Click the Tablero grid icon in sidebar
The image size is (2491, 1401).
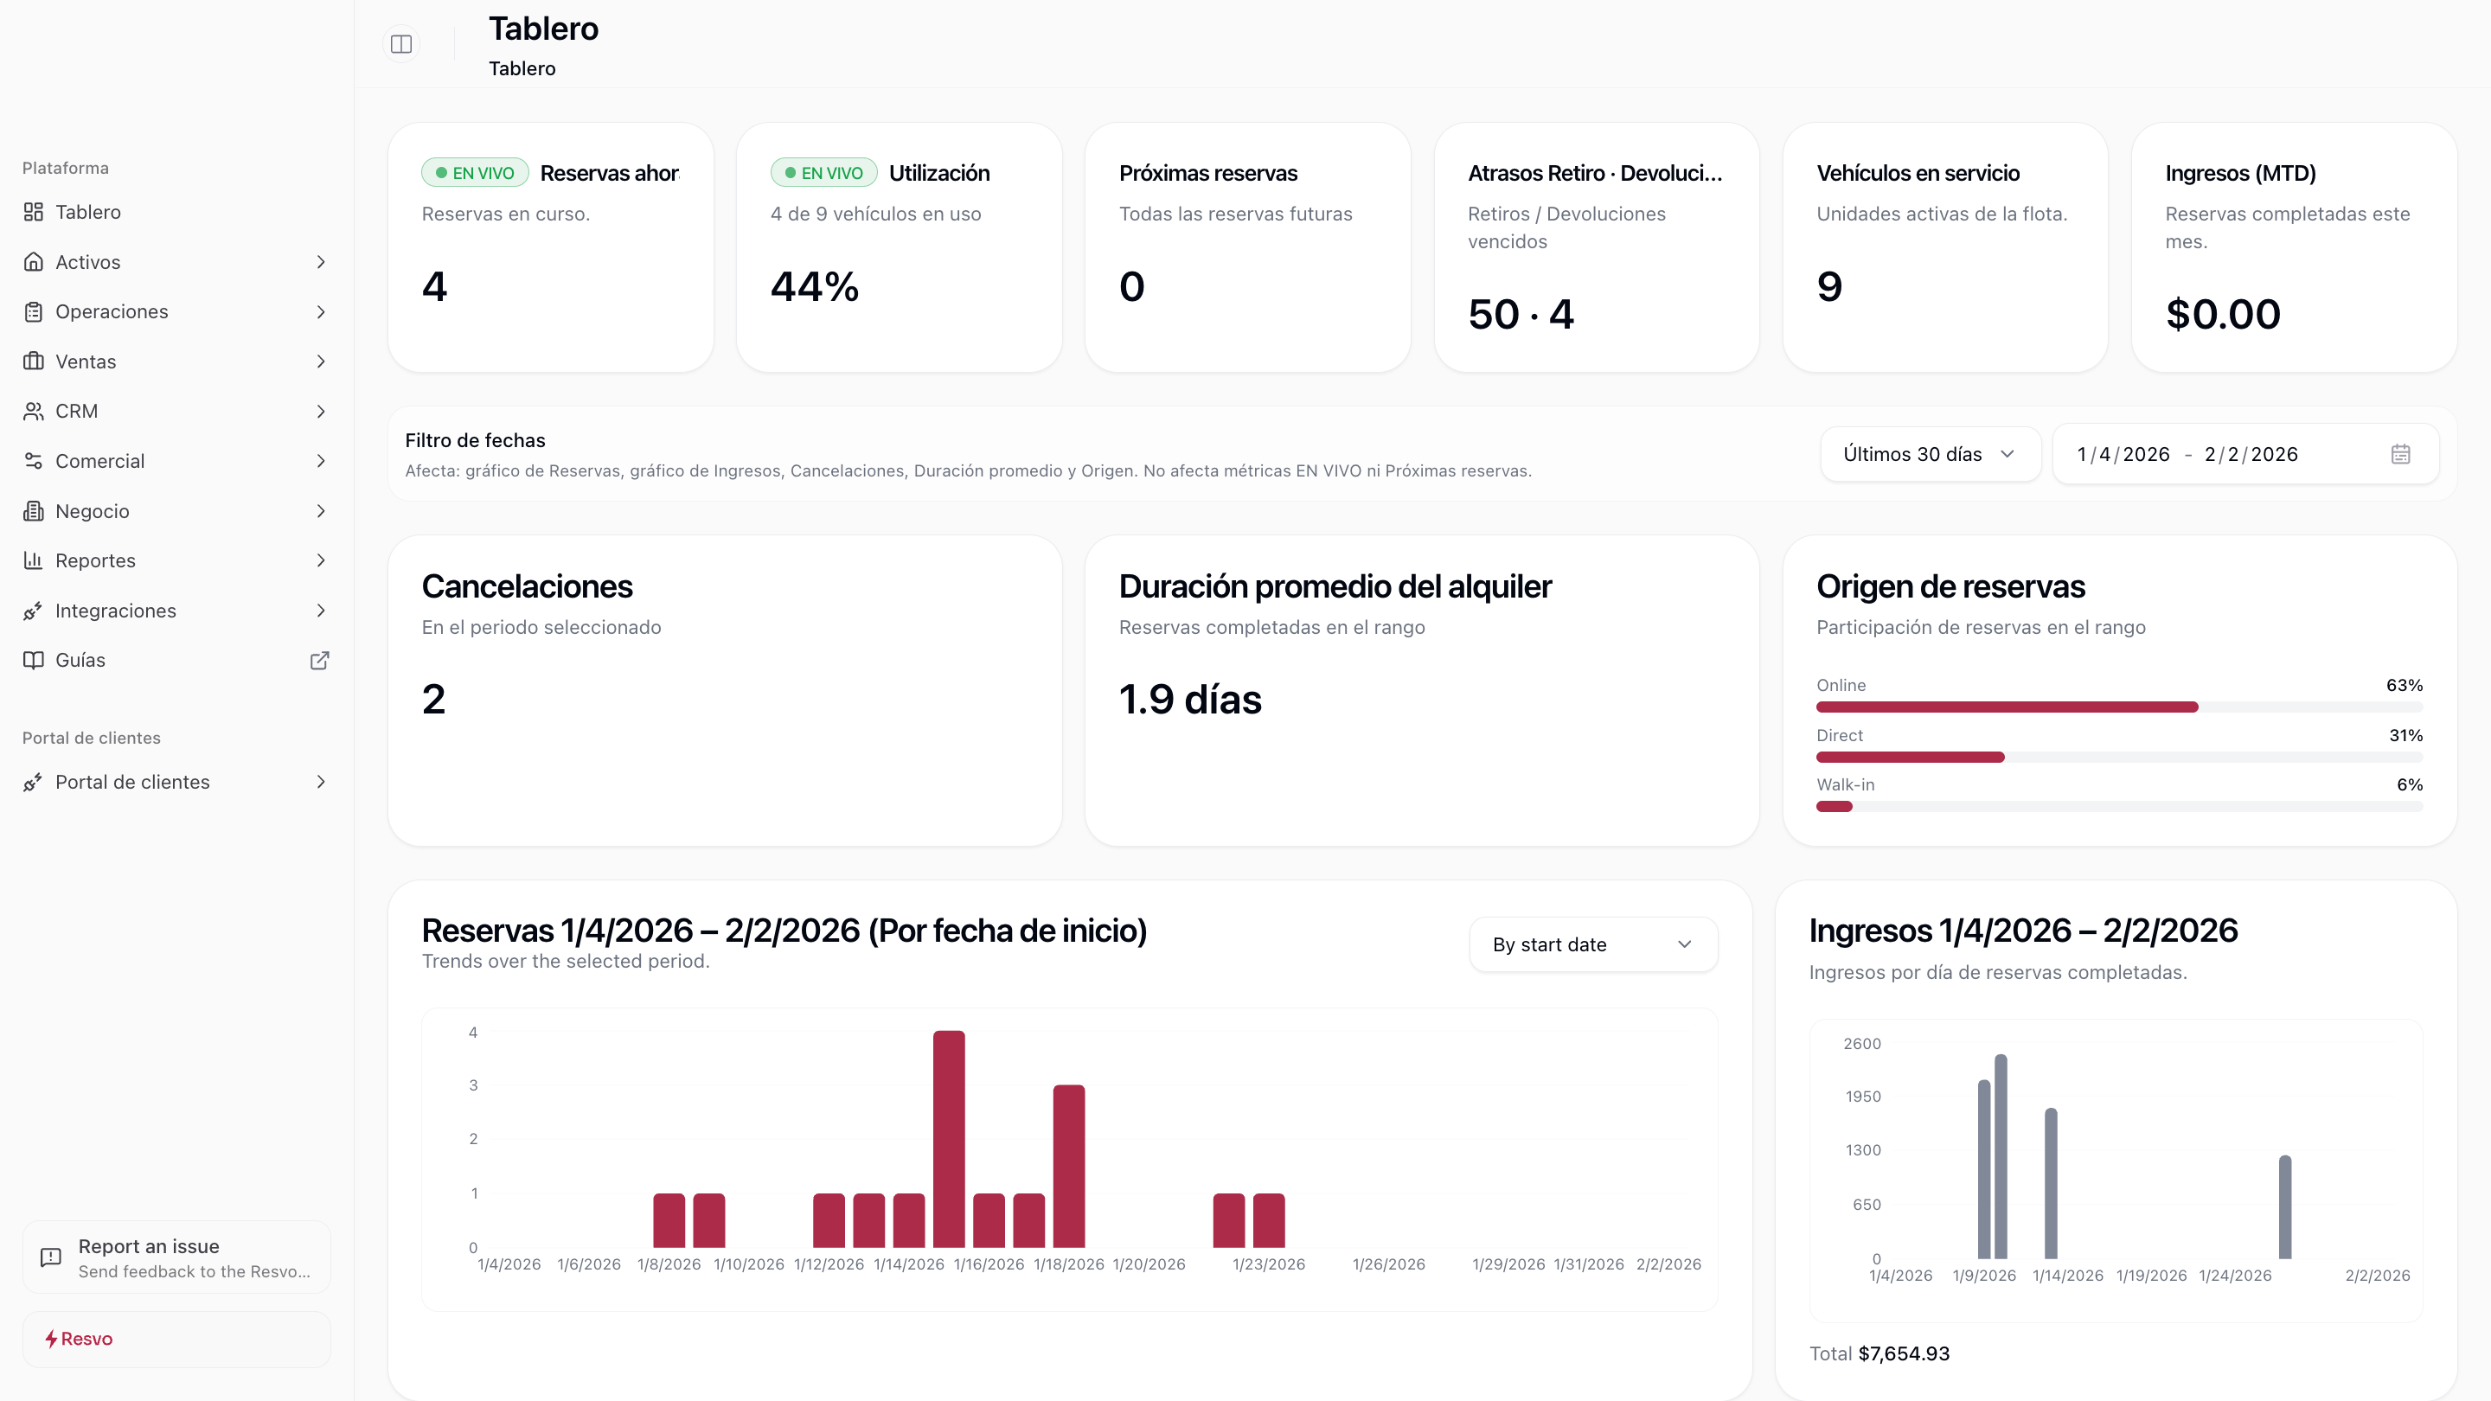(33, 212)
